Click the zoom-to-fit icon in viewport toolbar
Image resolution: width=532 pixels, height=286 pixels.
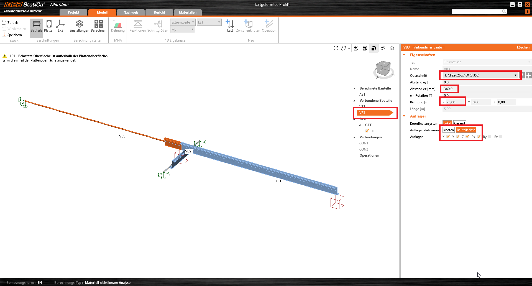click(x=336, y=48)
